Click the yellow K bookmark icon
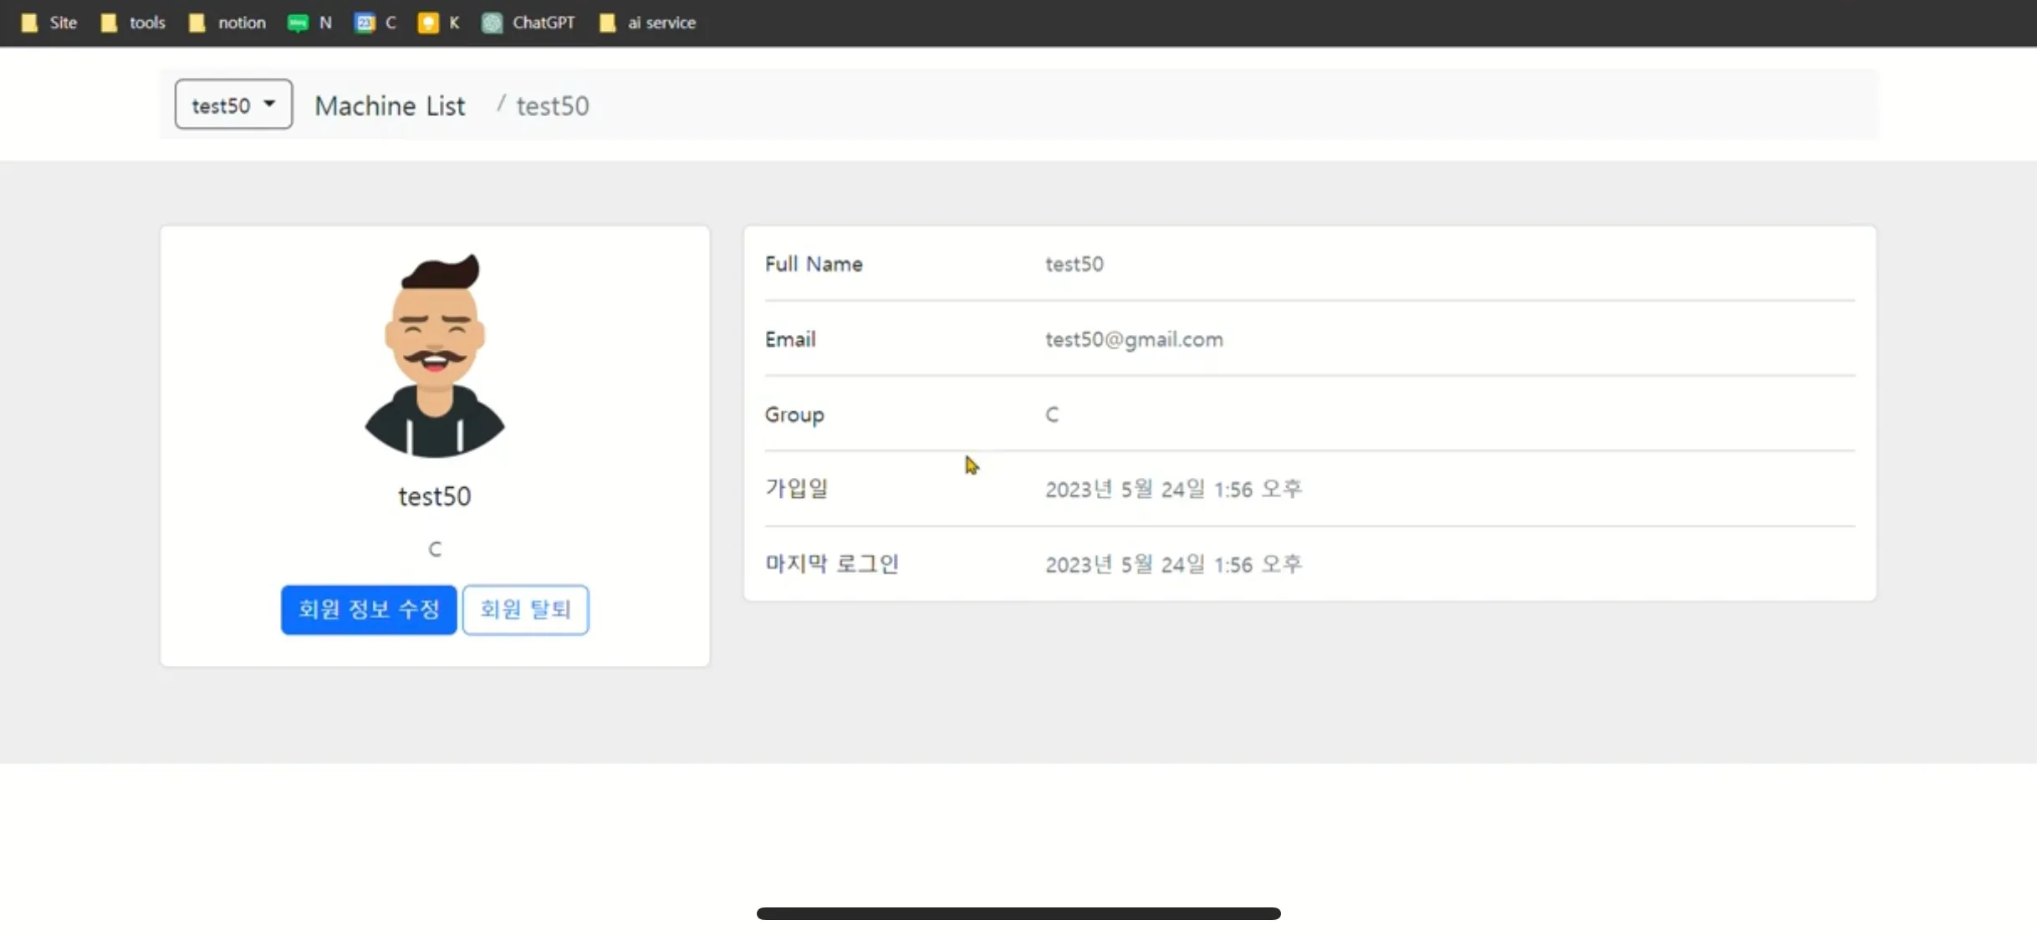Image resolution: width=2037 pixels, height=940 pixels. click(x=428, y=23)
